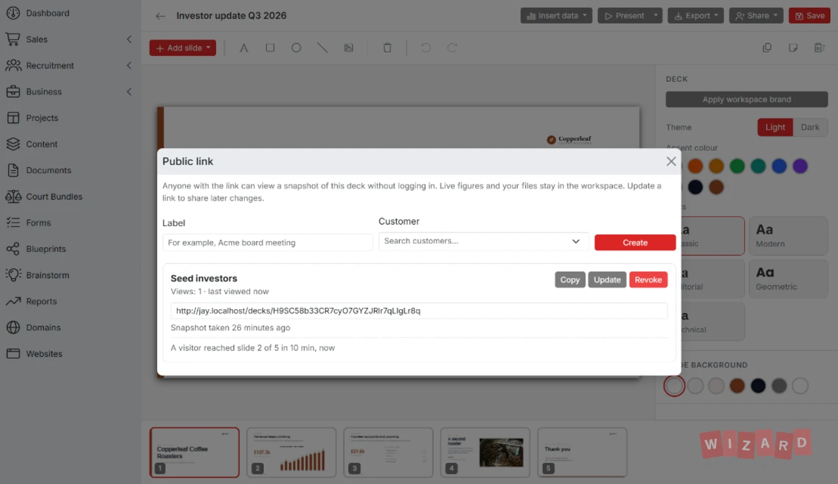This screenshot has width=838, height=484.
Task: Click the red Create button
Action: [x=635, y=242]
